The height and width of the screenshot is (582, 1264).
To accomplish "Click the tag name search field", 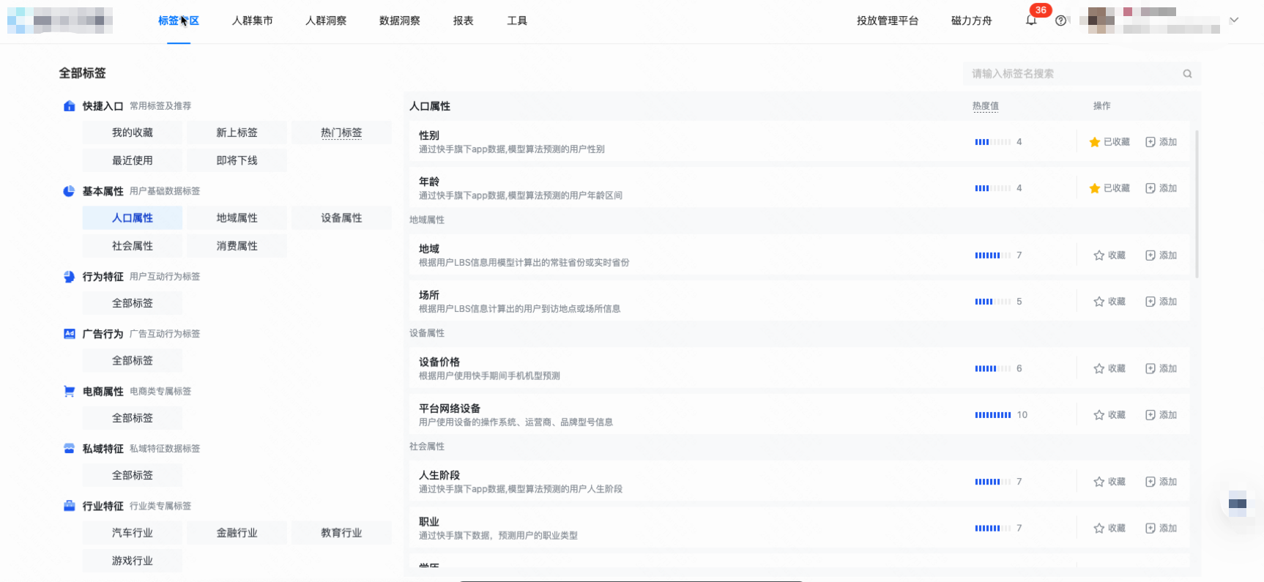I will (x=1073, y=74).
